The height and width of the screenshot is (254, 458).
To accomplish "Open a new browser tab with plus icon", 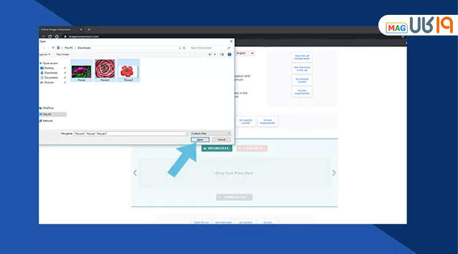I will coord(89,29).
